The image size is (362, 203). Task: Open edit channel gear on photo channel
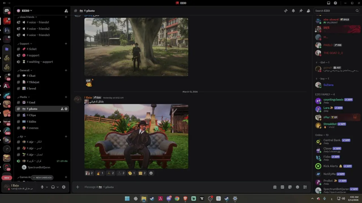tap(66, 109)
